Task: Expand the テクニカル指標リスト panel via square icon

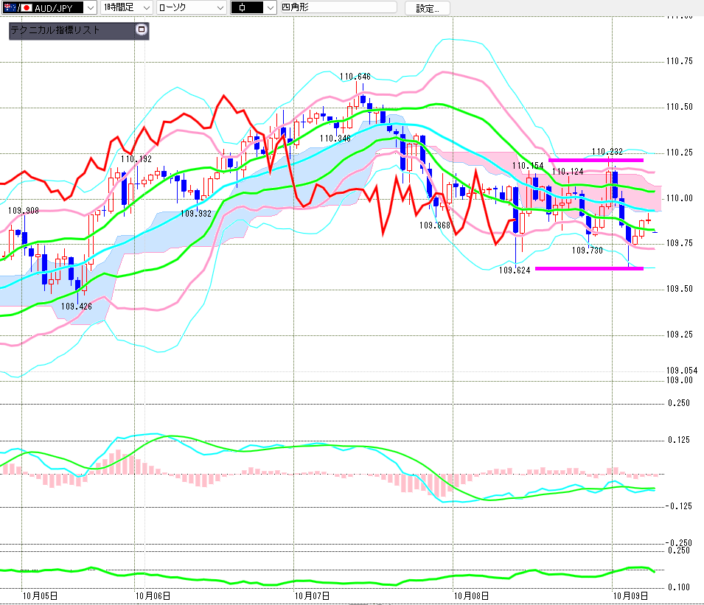Action: (x=142, y=29)
